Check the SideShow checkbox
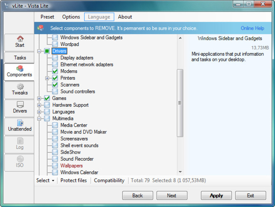The height and width of the screenshot is (207, 275). 55,152
